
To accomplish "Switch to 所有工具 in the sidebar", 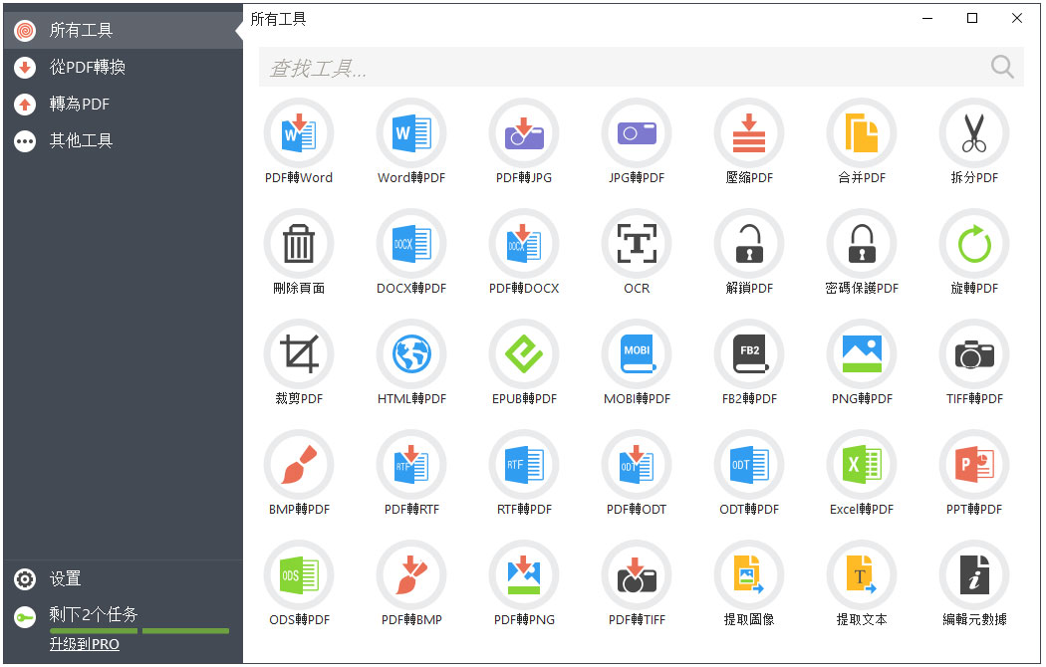I will 123,30.
